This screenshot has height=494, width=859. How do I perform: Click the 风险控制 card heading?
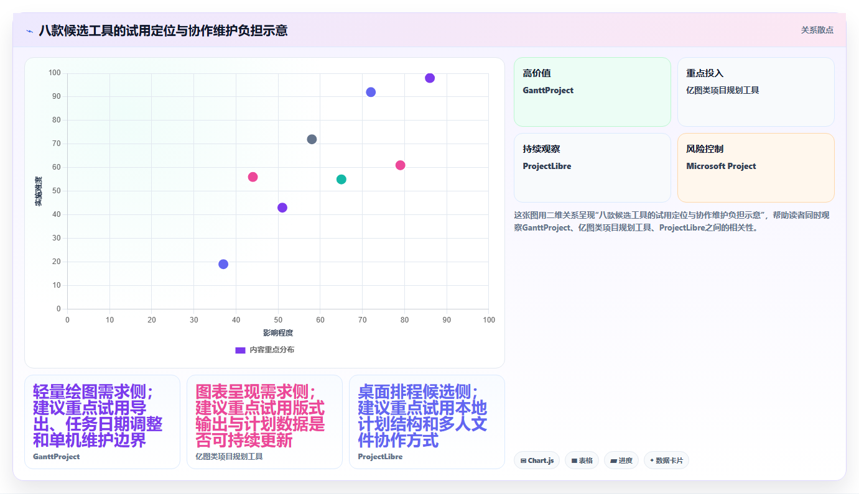pyautogui.click(x=705, y=149)
